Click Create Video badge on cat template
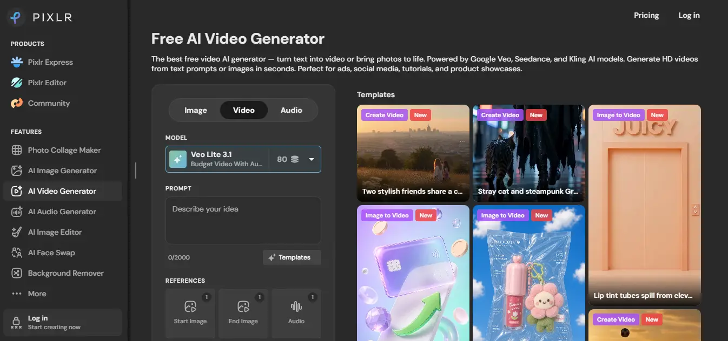The width and height of the screenshot is (728, 341). pyautogui.click(x=500, y=115)
